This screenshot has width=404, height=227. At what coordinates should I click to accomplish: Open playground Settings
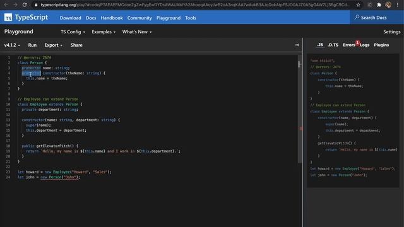click(x=391, y=32)
